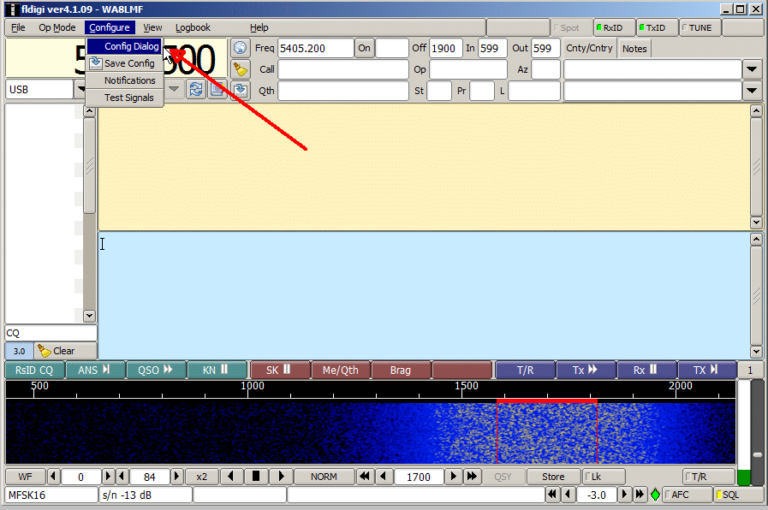Click the waterfall scroll-right arrow icon
768x510 pixels.
click(x=281, y=477)
